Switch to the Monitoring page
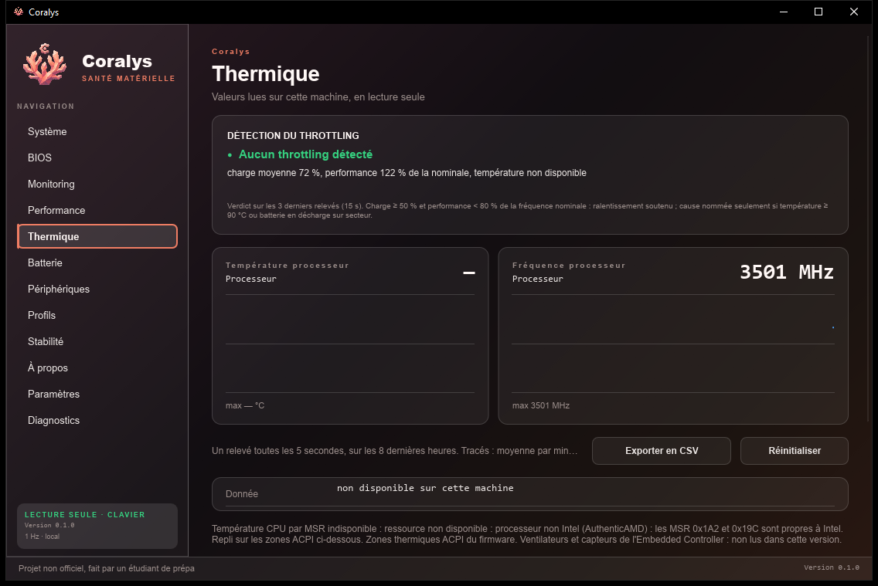This screenshot has height=586, width=878. [97, 184]
